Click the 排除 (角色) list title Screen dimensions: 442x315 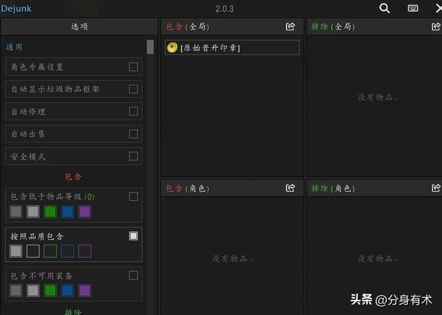(333, 188)
